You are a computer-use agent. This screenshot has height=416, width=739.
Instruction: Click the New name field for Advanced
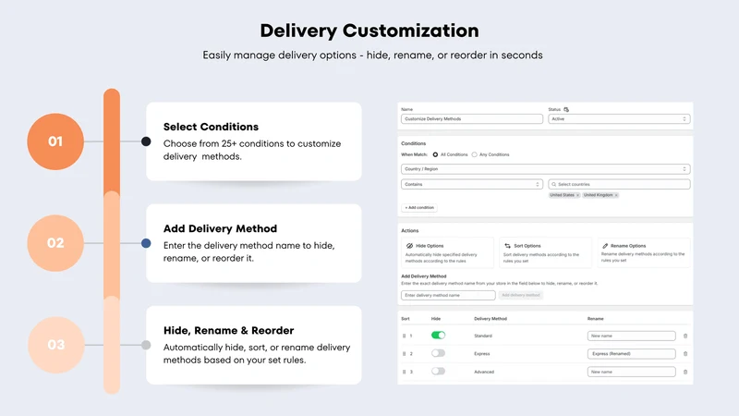pyautogui.click(x=631, y=372)
